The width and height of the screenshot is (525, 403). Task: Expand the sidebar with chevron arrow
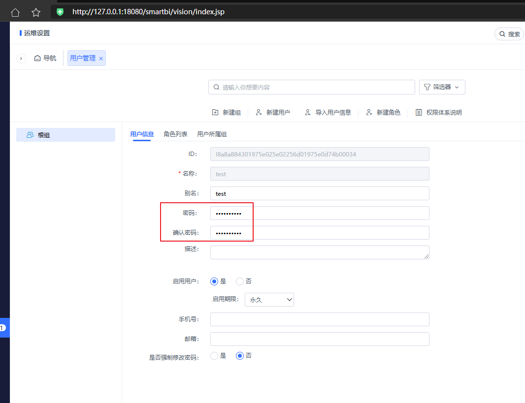(x=21, y=59)
